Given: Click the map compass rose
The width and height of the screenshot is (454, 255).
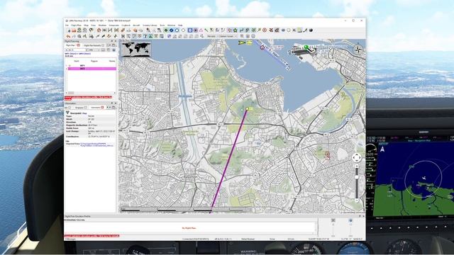Looking at the screenshot, I should (x=358, y=50).
